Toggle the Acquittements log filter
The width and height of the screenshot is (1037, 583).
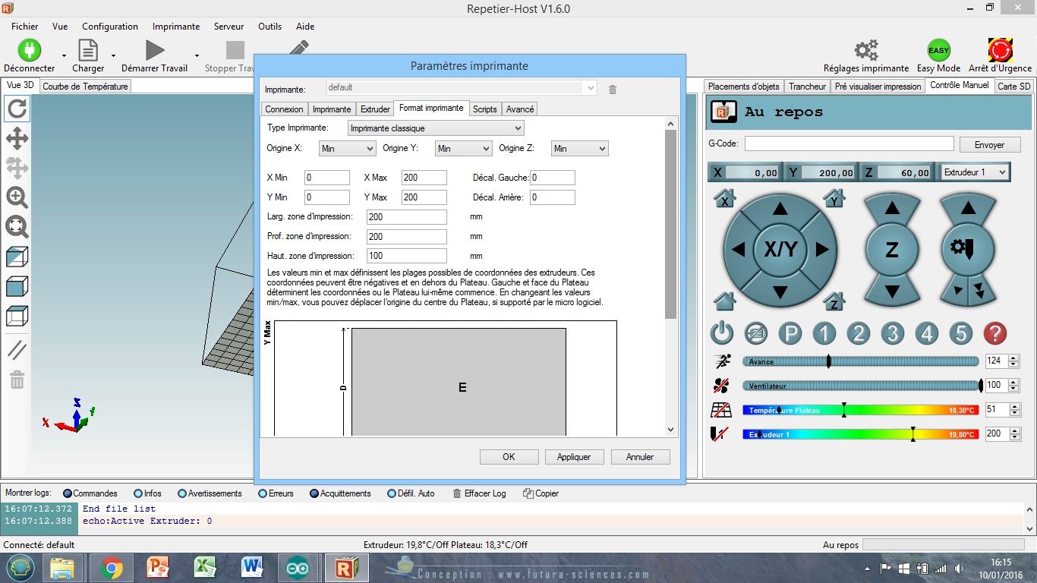[x=340, y=493]
